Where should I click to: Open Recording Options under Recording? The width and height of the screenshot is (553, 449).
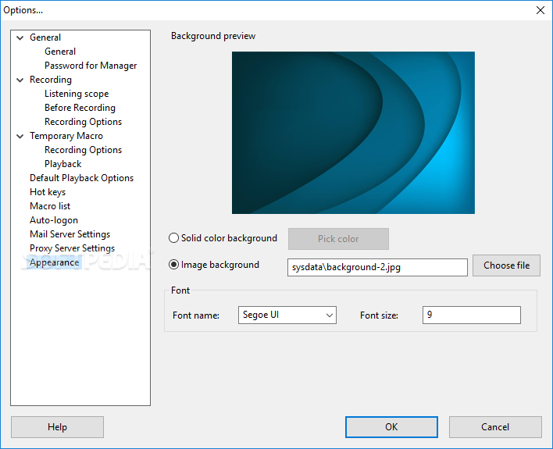[84, 122]
